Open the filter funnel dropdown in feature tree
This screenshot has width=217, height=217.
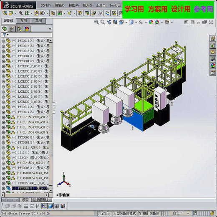[6, 35]
